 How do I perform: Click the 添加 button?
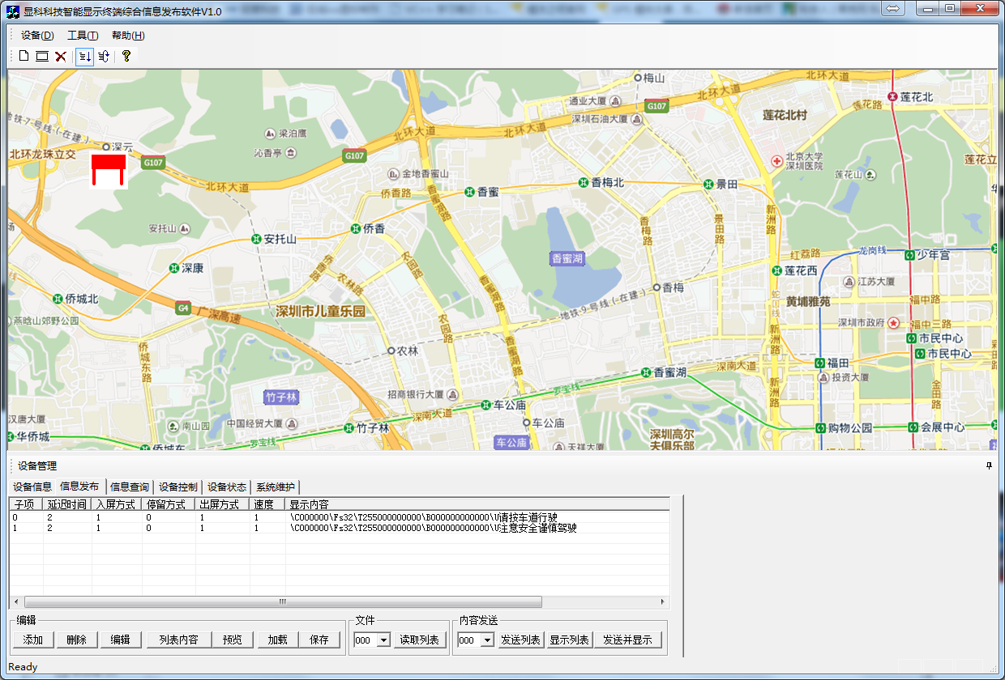[x=32, y=640]
